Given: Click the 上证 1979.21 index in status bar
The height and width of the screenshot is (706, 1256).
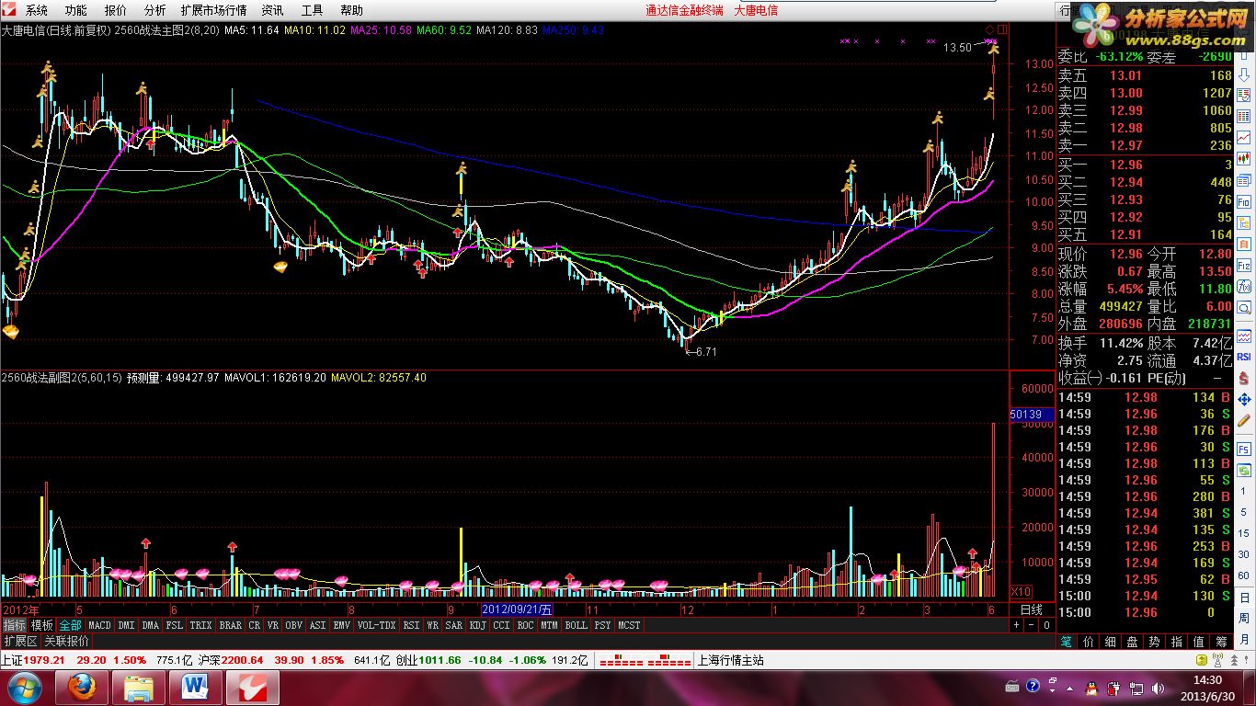Looking at the screenshot, I should (x=33, y=660).
